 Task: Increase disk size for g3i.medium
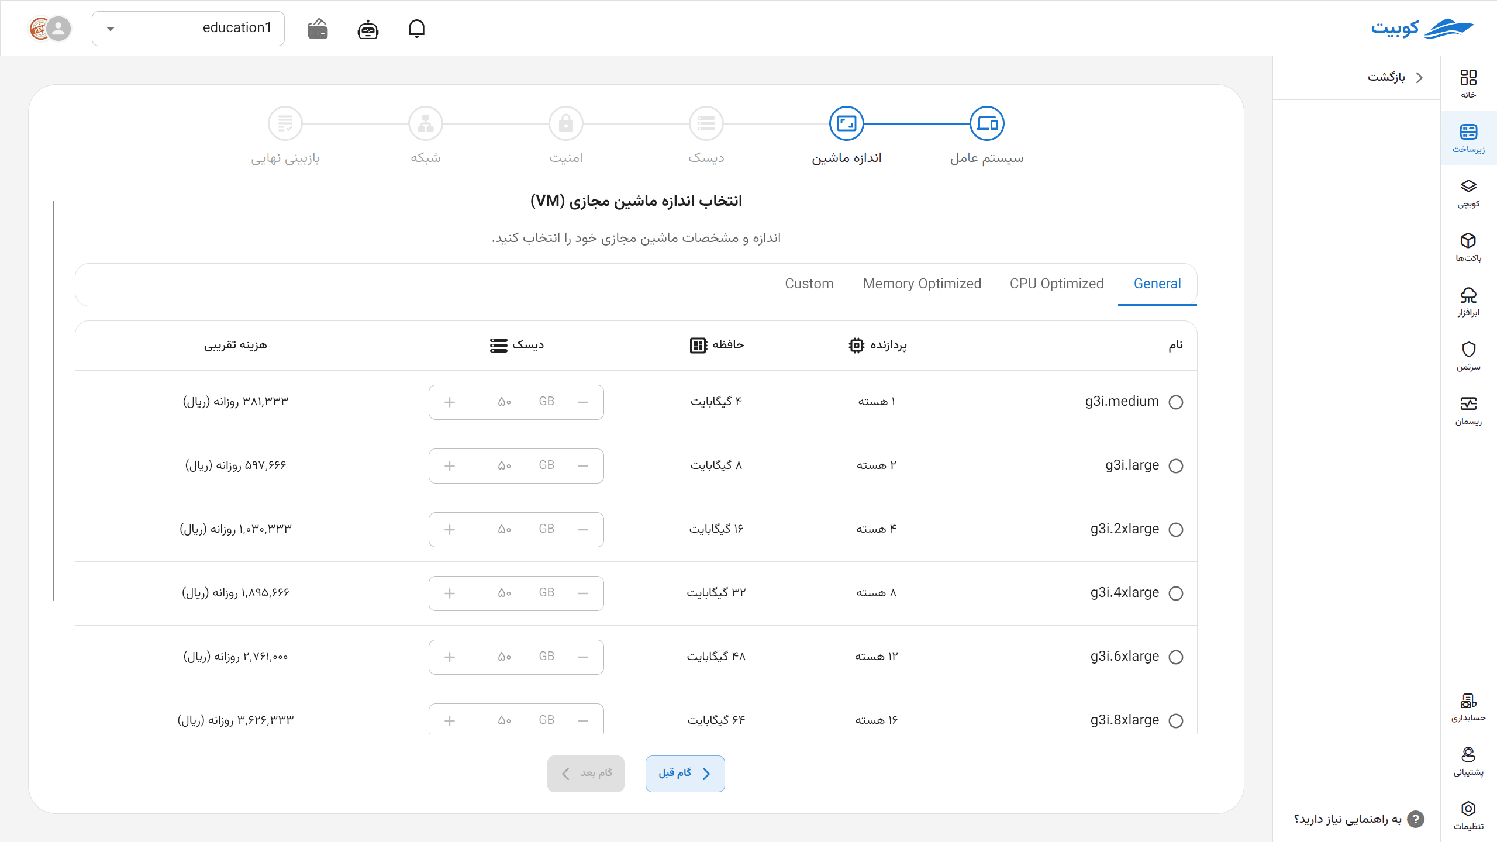[x=450, y=402]
